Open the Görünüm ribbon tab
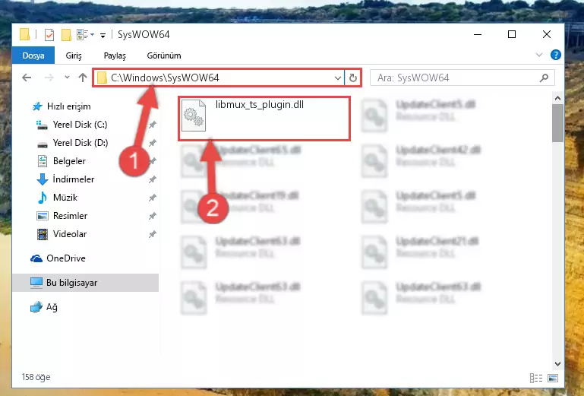 tap(164, 55)
